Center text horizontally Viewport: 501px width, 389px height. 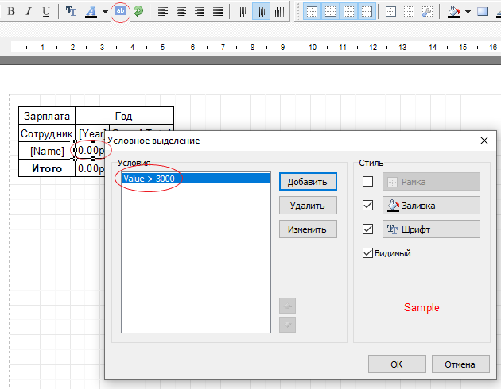tap(181, 11)
